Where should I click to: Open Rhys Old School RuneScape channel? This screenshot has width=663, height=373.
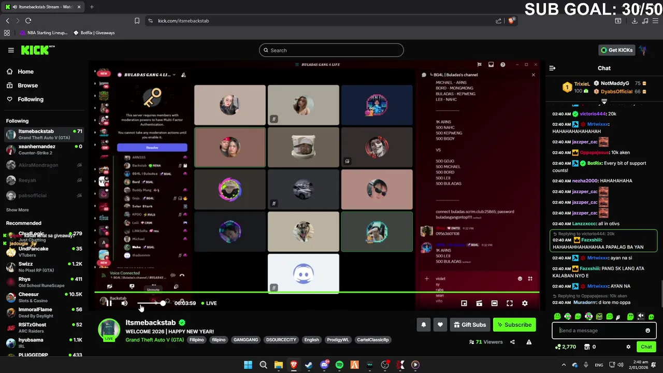pos(44,282)
